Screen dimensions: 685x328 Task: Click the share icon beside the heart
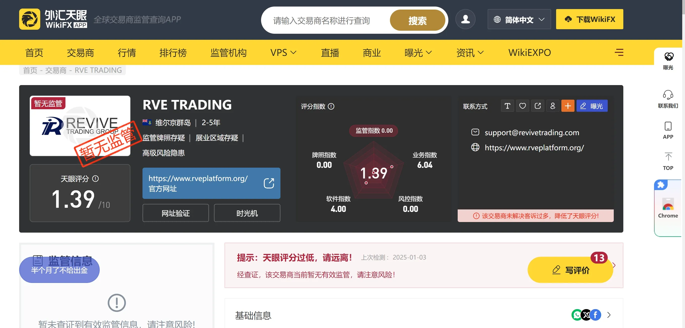[x=537, y=106]
